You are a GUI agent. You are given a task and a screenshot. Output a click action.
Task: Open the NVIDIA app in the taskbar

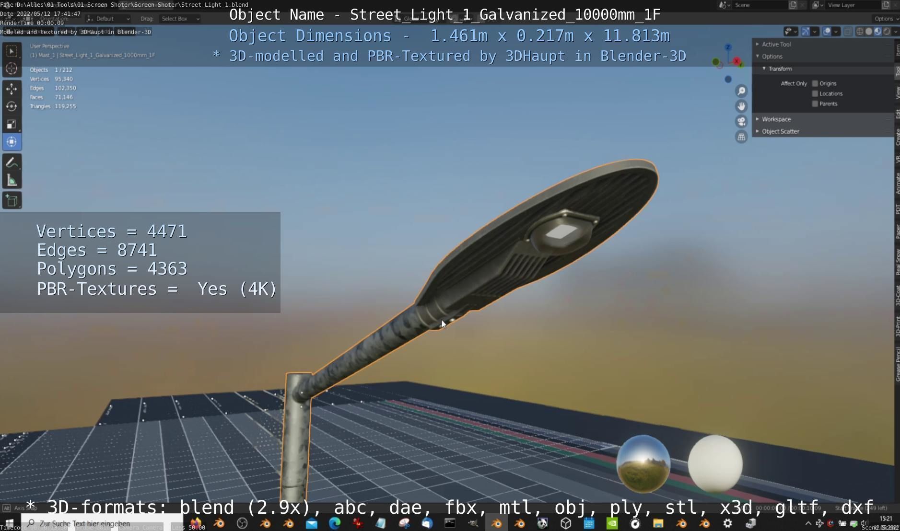point(612,523)
